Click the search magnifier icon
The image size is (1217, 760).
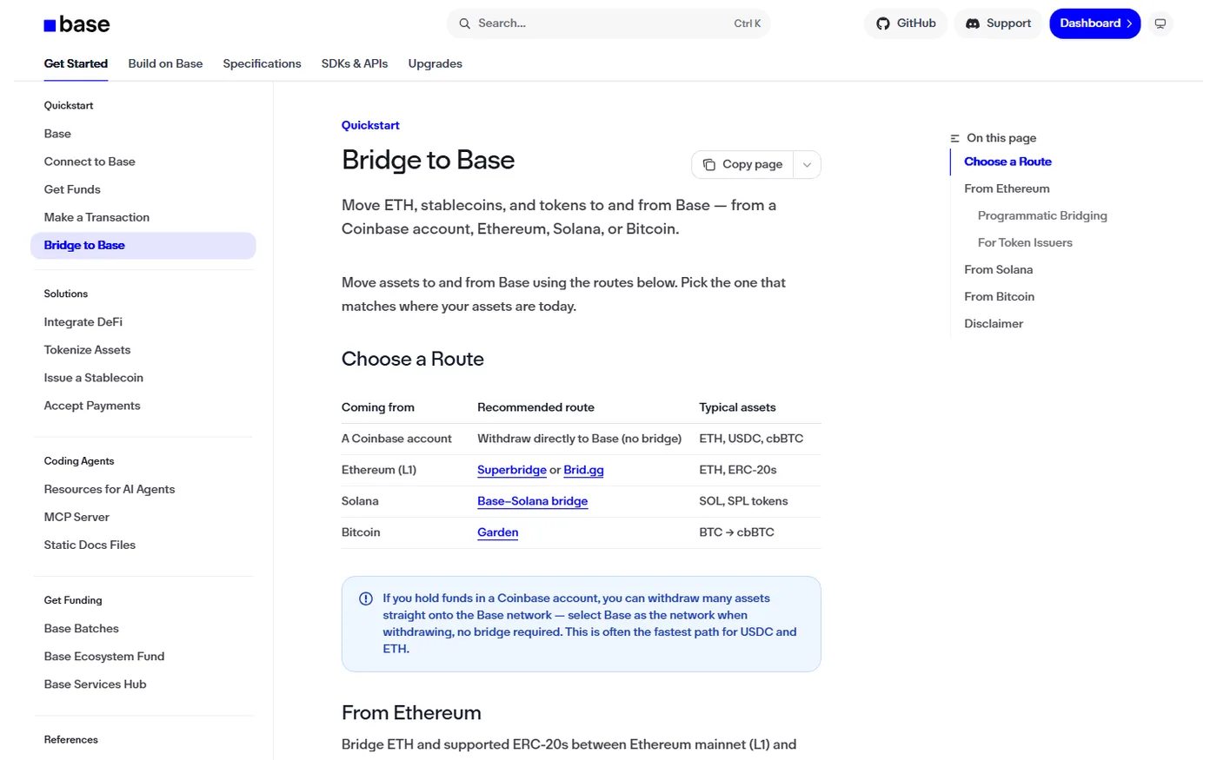(465, 23)
